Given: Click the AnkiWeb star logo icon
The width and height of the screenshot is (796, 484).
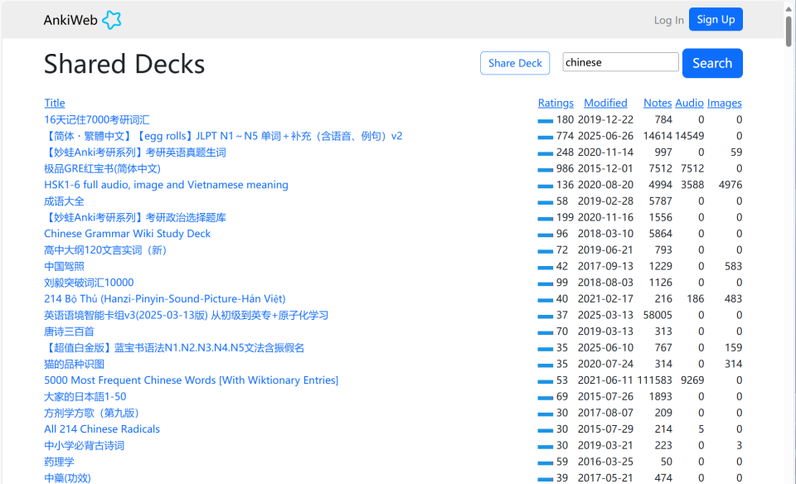Looking at the screenshot, I should pos(112,20).
